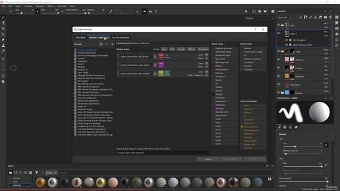
Task: Click the Gray create output map button
Action: [164, 49]
